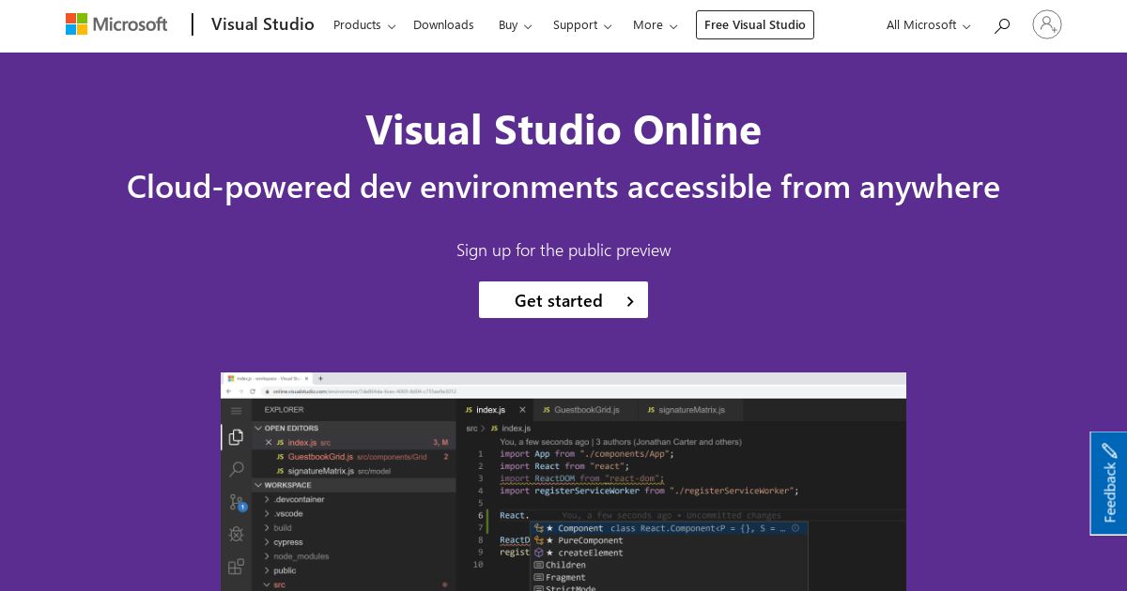Click the index.js breadcrumb item
Viewport: 1127px width, 591px height.
click(511, 428)
